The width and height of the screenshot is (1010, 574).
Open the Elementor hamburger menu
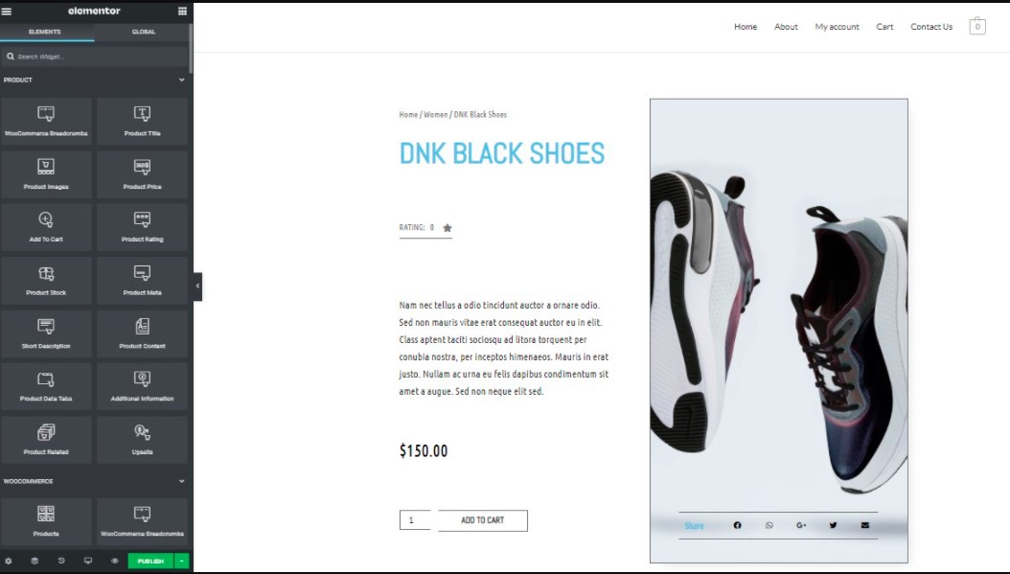(x=7, y=11)
